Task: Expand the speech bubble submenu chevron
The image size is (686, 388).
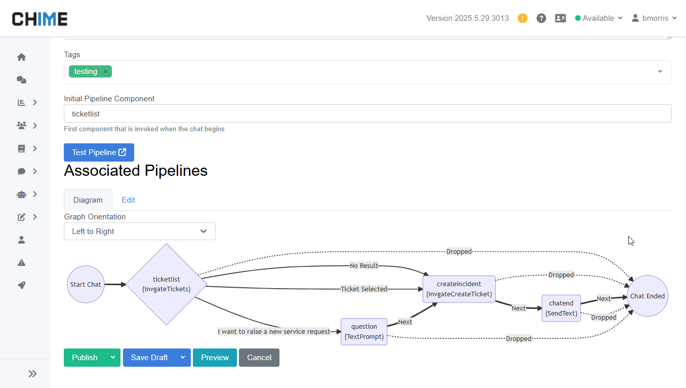Action: click(35, 171)
